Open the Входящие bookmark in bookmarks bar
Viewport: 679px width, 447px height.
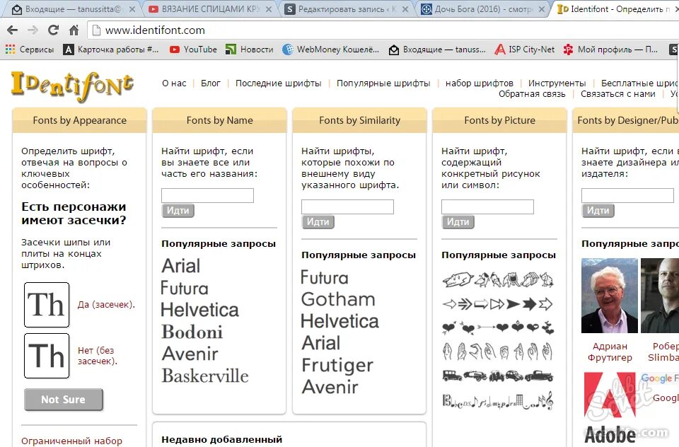click(437, 50)
